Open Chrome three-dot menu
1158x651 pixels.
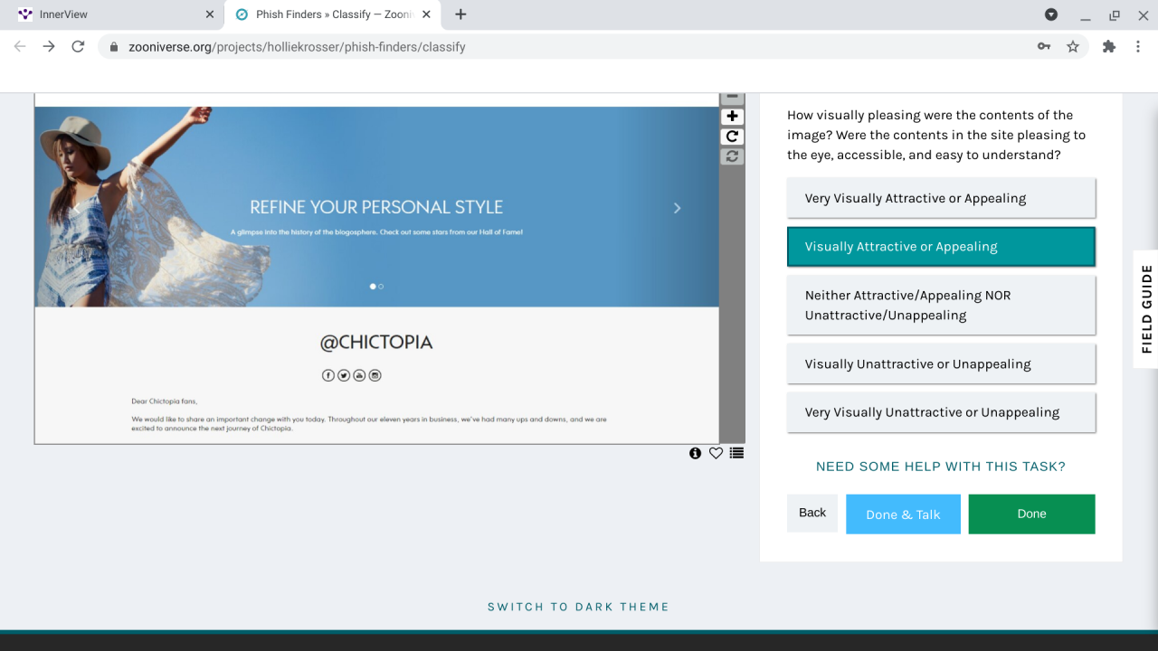point(1138,46)
